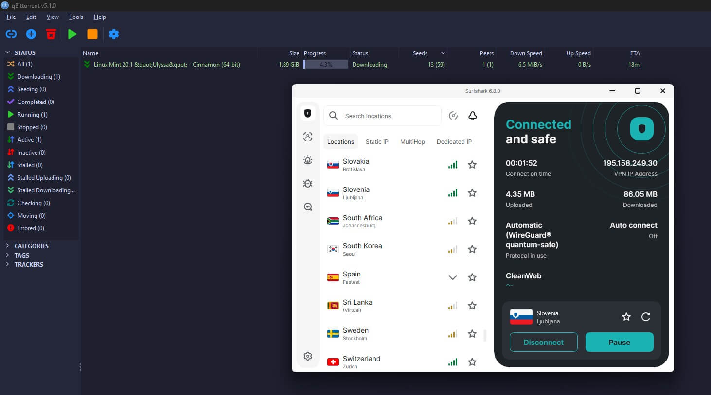Open the File menu
The image size is (711, 395).
[x=11, y=17]
